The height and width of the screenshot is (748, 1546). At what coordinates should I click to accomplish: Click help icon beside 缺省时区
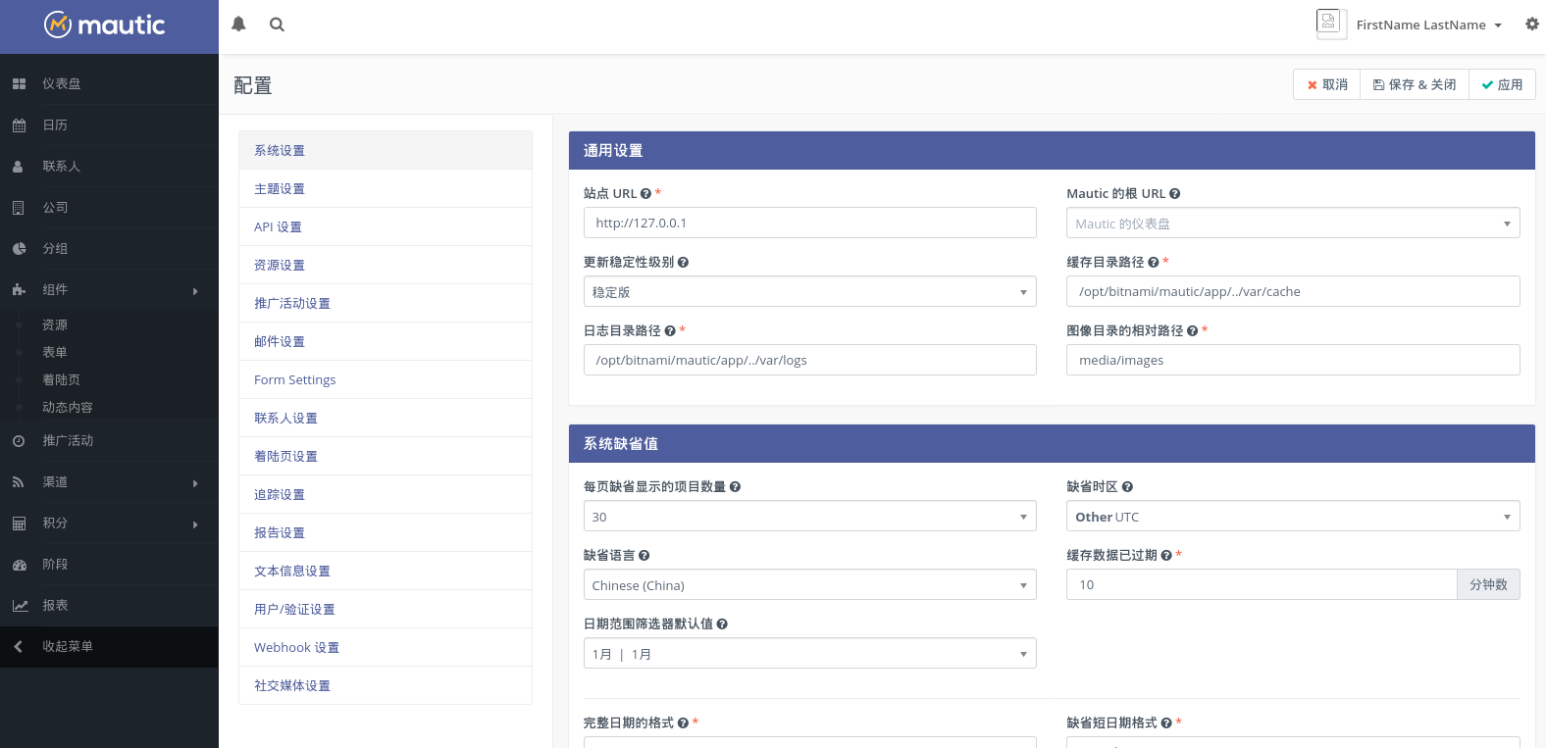1127,487
